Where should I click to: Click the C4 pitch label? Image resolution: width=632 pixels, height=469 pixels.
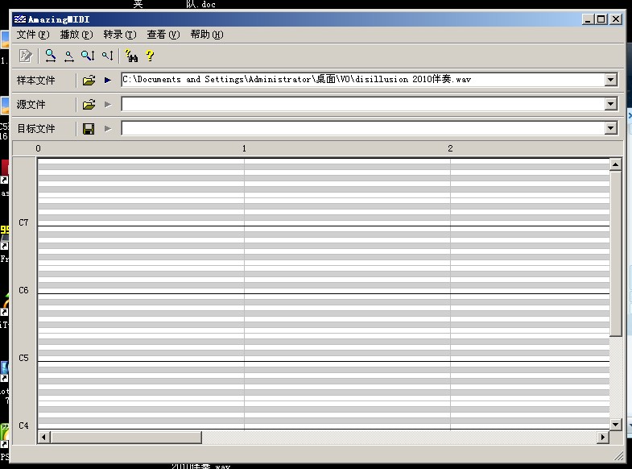(24, 425)
